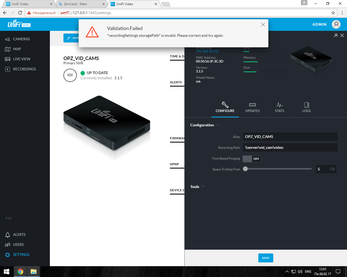Image resolution: width=347 pixels, height=277 pixels.
Task: Save the NVR configuration
Action: coord(266,258)
